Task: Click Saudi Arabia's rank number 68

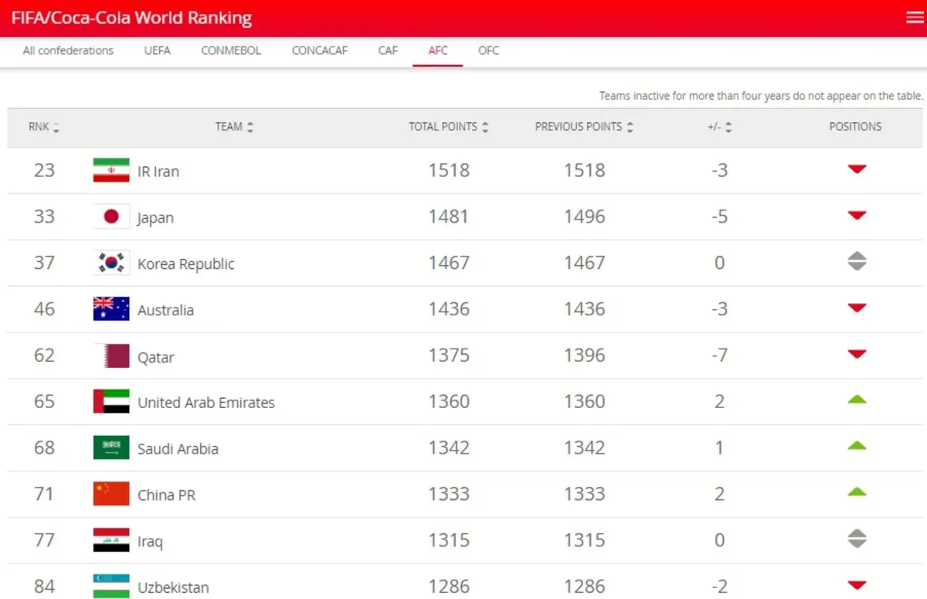Action: point(44,448)
